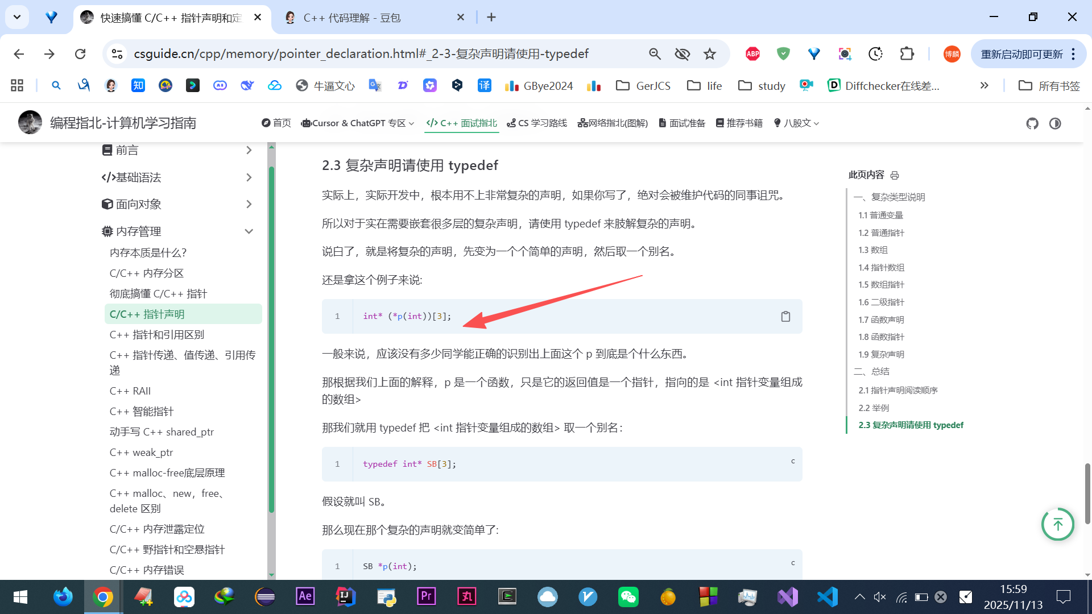Jump to 1.8 函数指针 in outline

click(881, 337)
